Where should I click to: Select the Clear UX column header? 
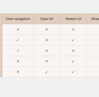(47, 19)
